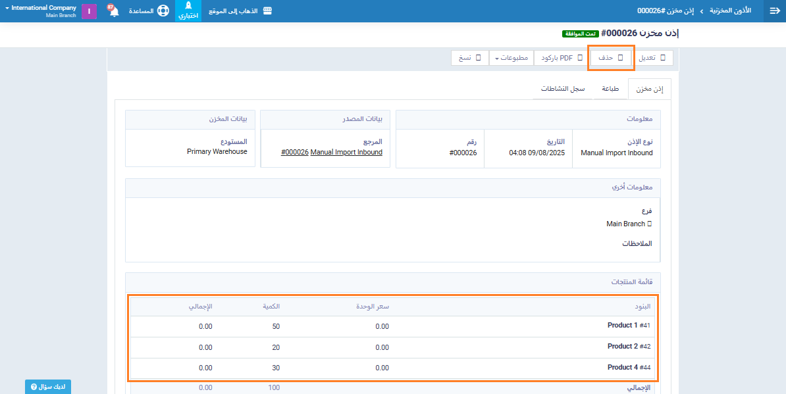The image size is (786, 394).
Task: Open the سجل النشاطات activity log tab
Action: [x=563, y=89]
